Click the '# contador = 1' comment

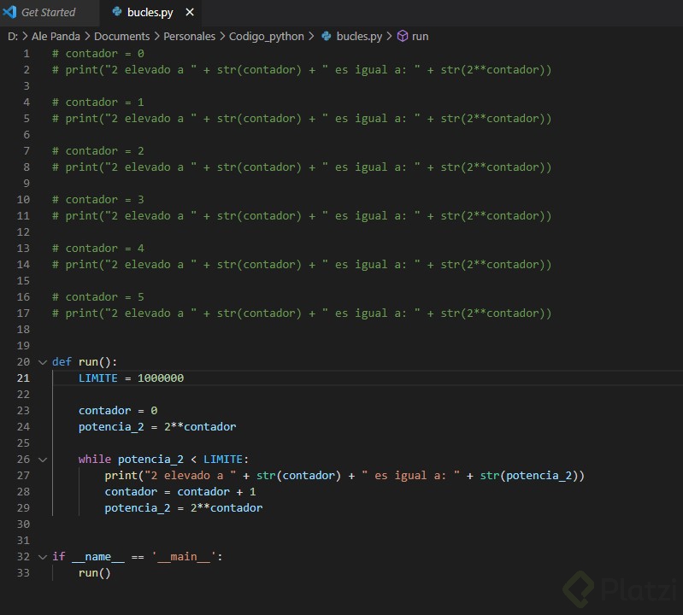(x=98, y=102)
